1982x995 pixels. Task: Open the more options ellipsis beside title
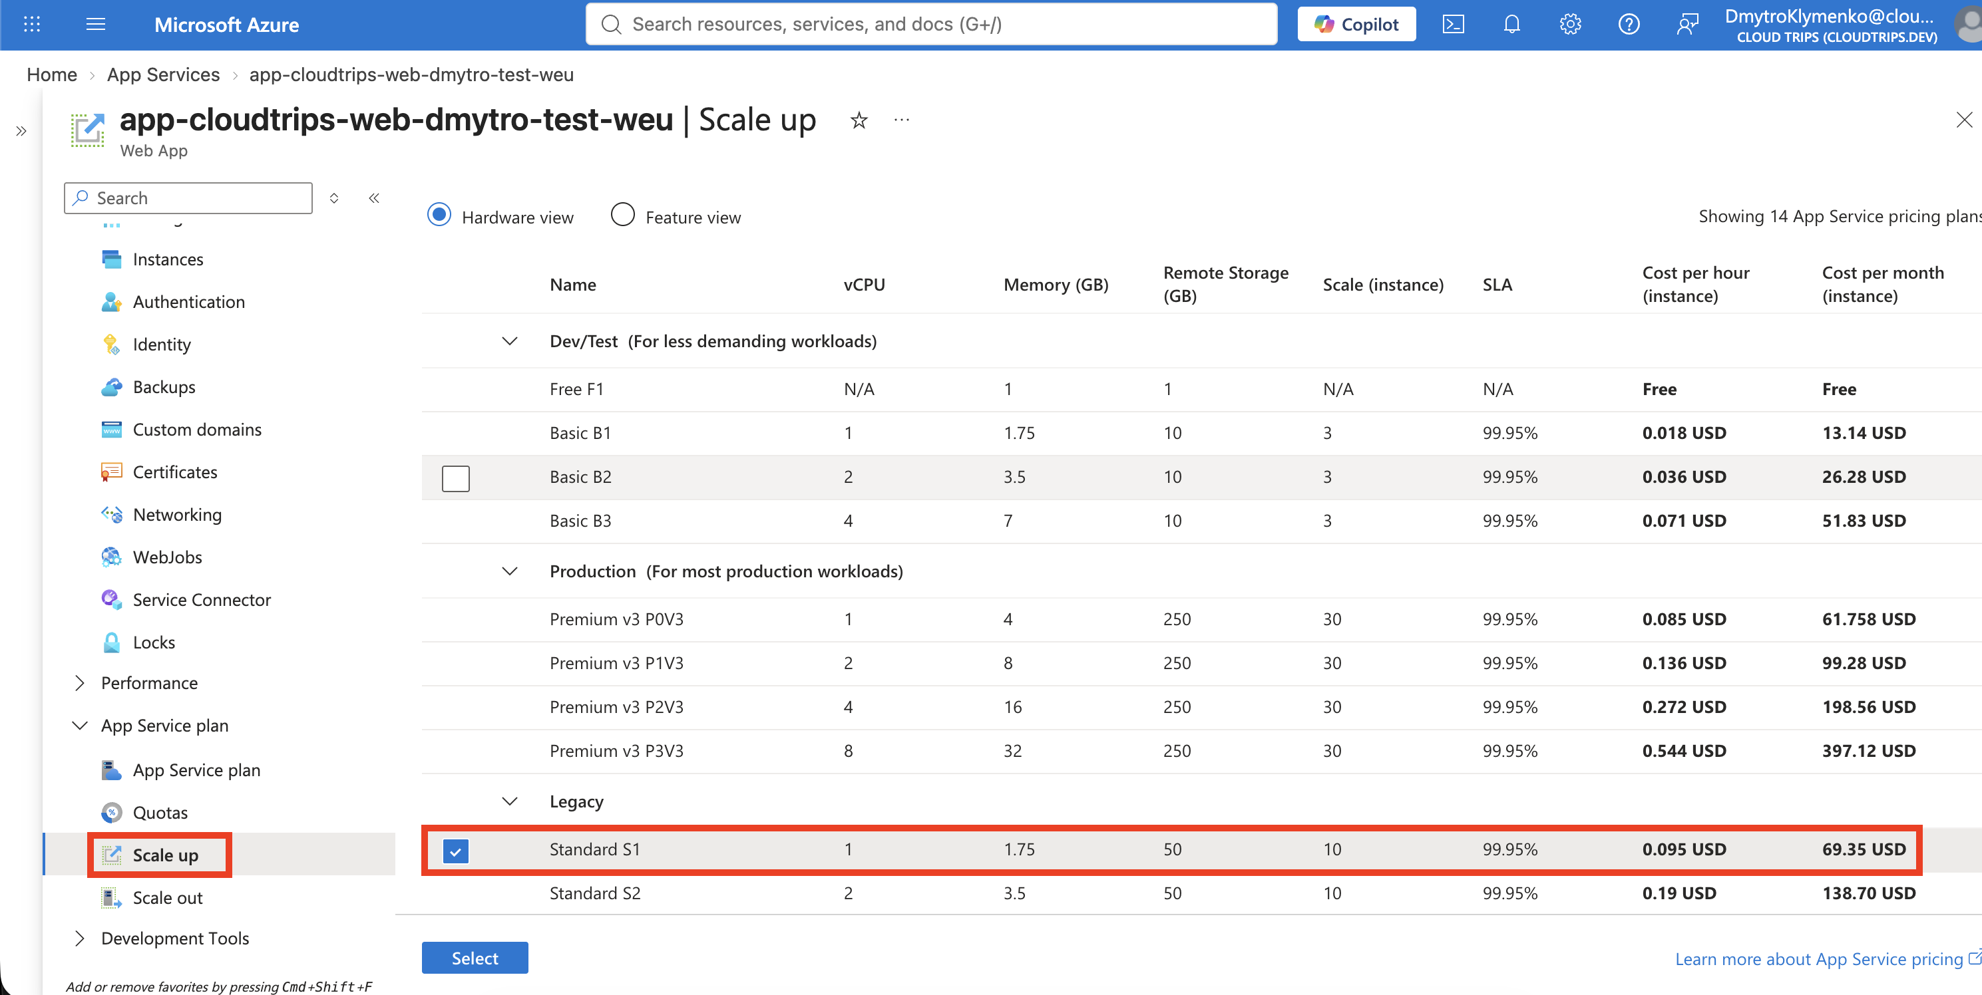coord(902,120)
